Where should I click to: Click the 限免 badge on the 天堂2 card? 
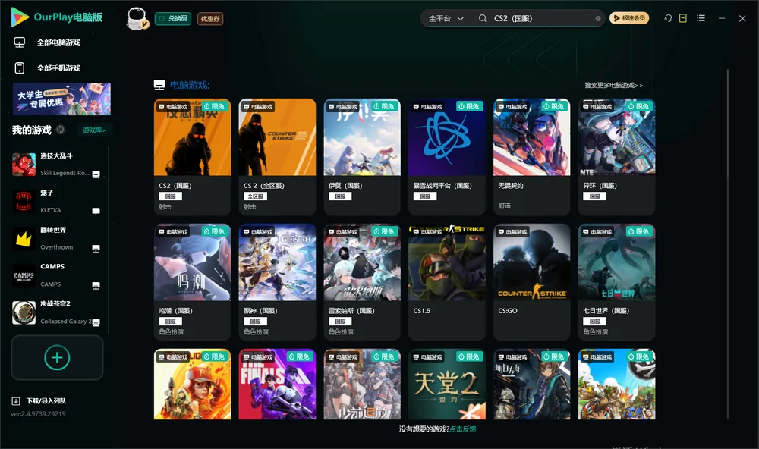click(468, 356)
